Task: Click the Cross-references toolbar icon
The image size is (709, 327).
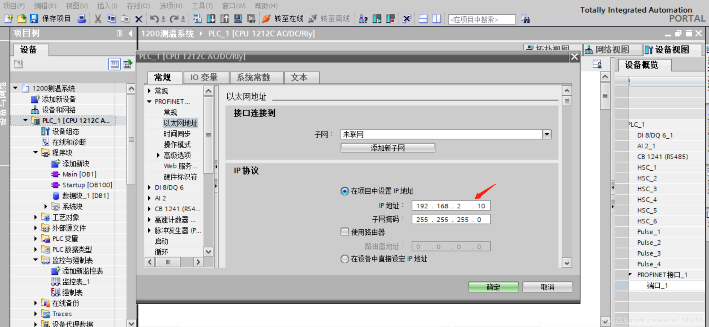Action: (x=406, y=18)
